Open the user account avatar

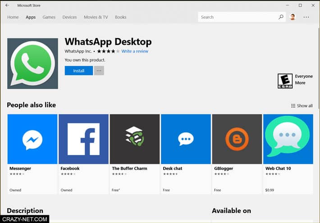293,17
